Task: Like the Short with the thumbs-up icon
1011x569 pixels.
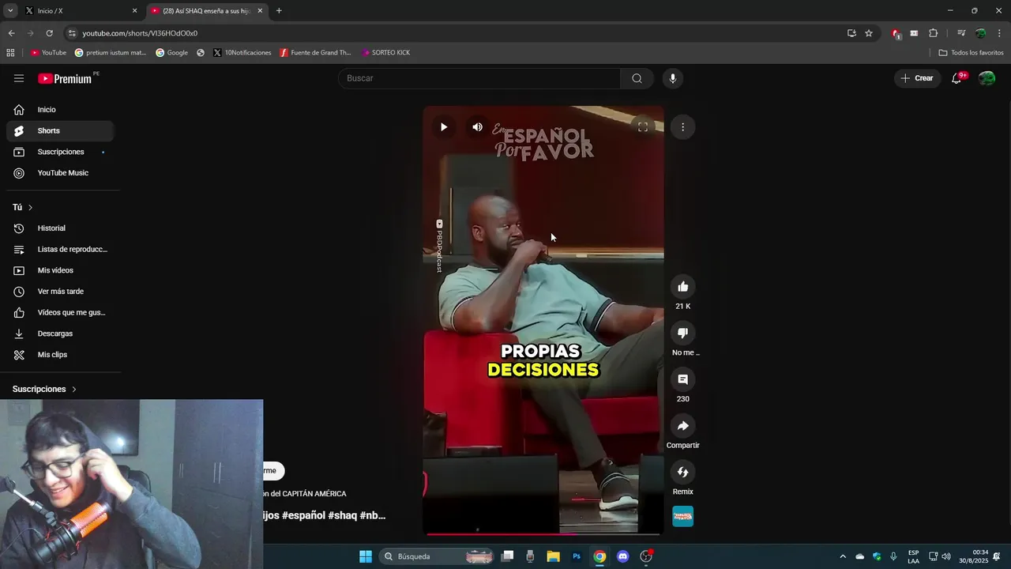Action: tap(683, 287)
